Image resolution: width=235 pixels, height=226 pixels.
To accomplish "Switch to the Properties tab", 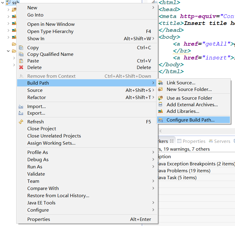I will [191, 141].
